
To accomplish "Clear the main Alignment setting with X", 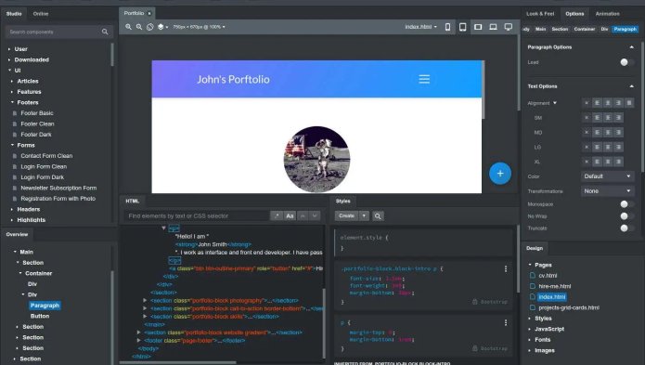I will click(x=587, y=103).
